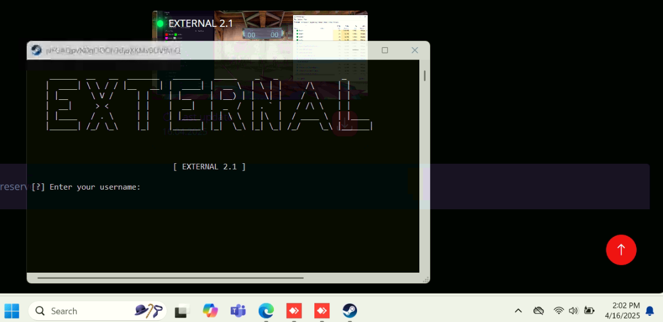Open Task View from the taskbar
The image size is (663, 322).
(x=182, y=311)
